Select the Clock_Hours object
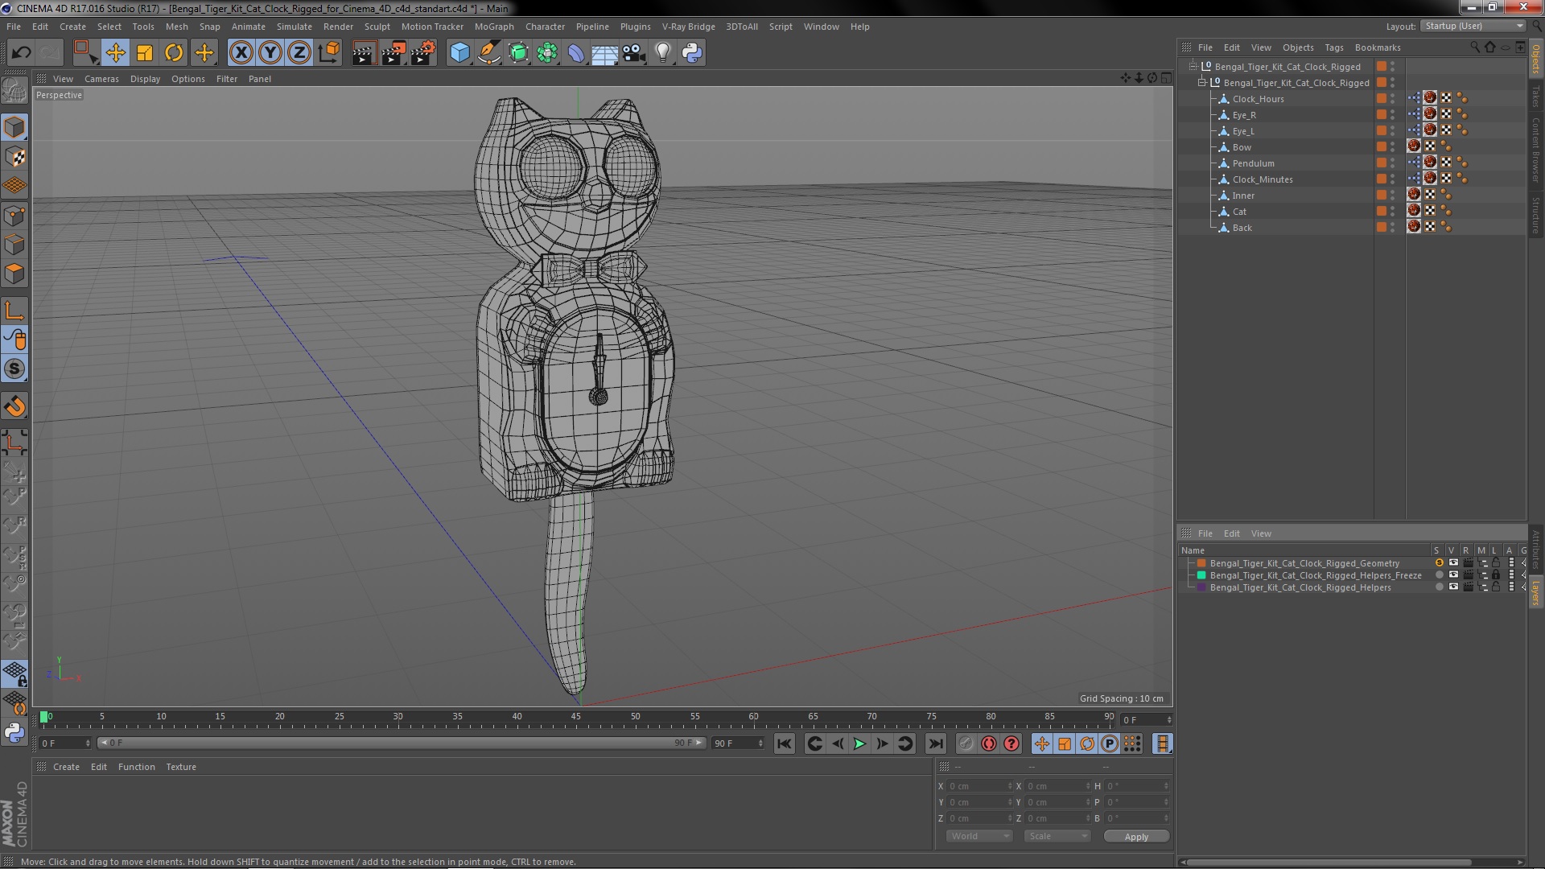Image resolution: width=1545 pixels, height=869 pixels. point(1258,99)
